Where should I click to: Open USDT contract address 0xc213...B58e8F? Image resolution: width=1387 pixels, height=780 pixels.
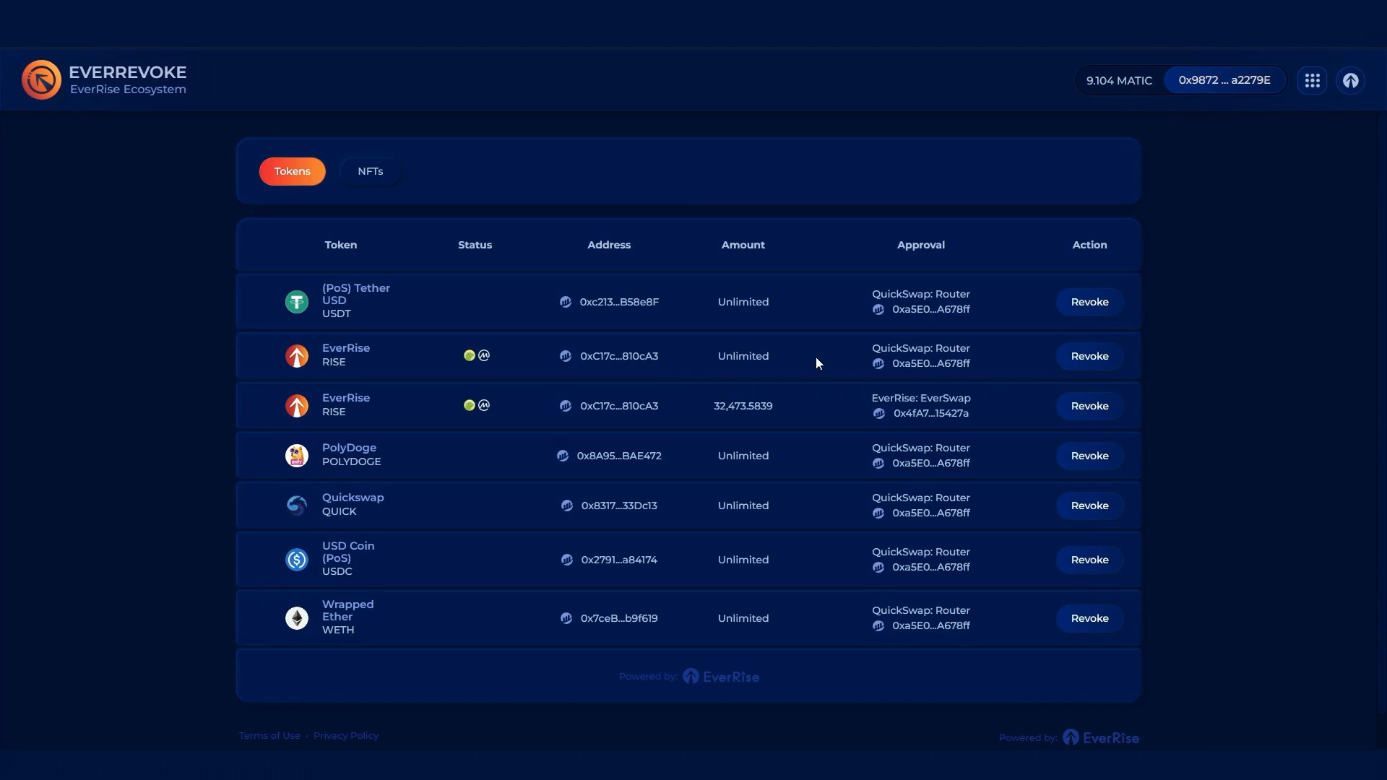[619, 302]
